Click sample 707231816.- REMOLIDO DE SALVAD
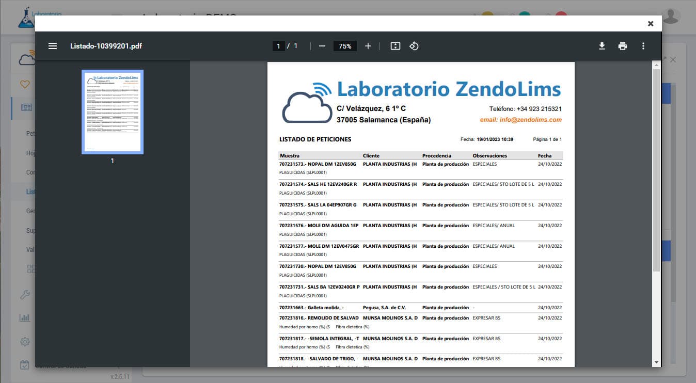 [319, 318]
